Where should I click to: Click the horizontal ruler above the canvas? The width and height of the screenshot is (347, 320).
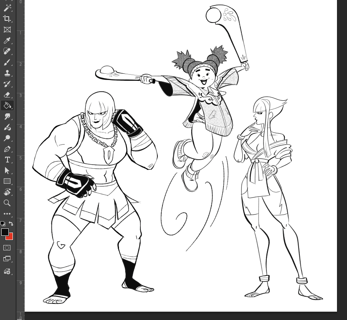pos(167,1)
